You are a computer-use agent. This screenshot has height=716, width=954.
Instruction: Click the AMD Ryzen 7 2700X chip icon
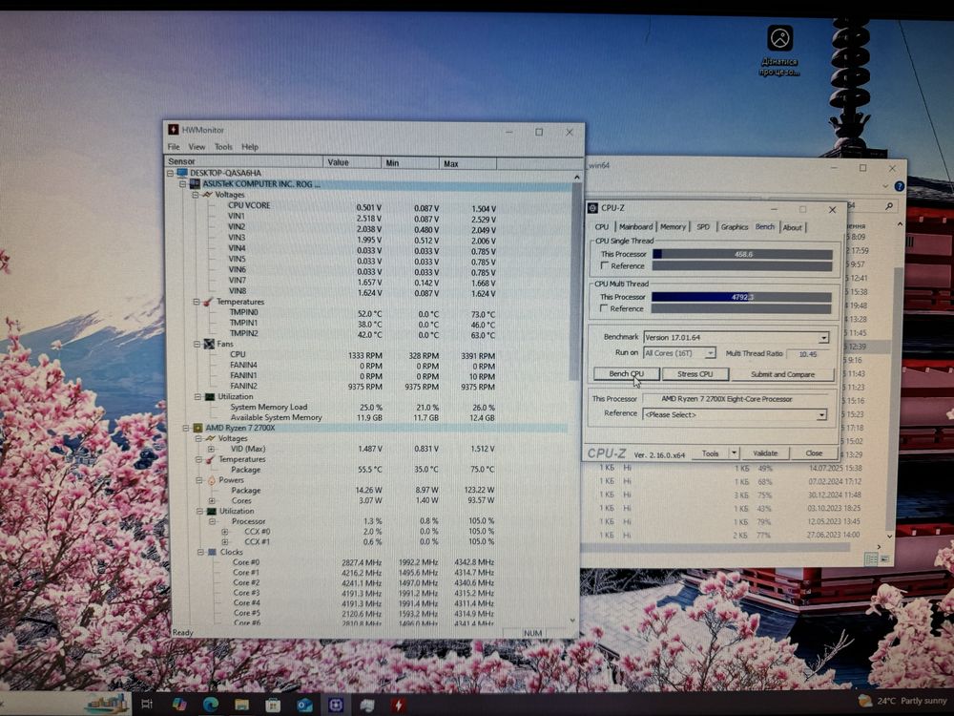pyautogui.click(x=197, y=428)
